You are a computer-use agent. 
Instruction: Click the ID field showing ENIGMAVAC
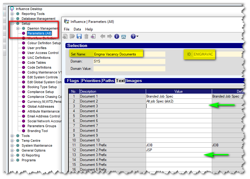(x=218, y=54)
